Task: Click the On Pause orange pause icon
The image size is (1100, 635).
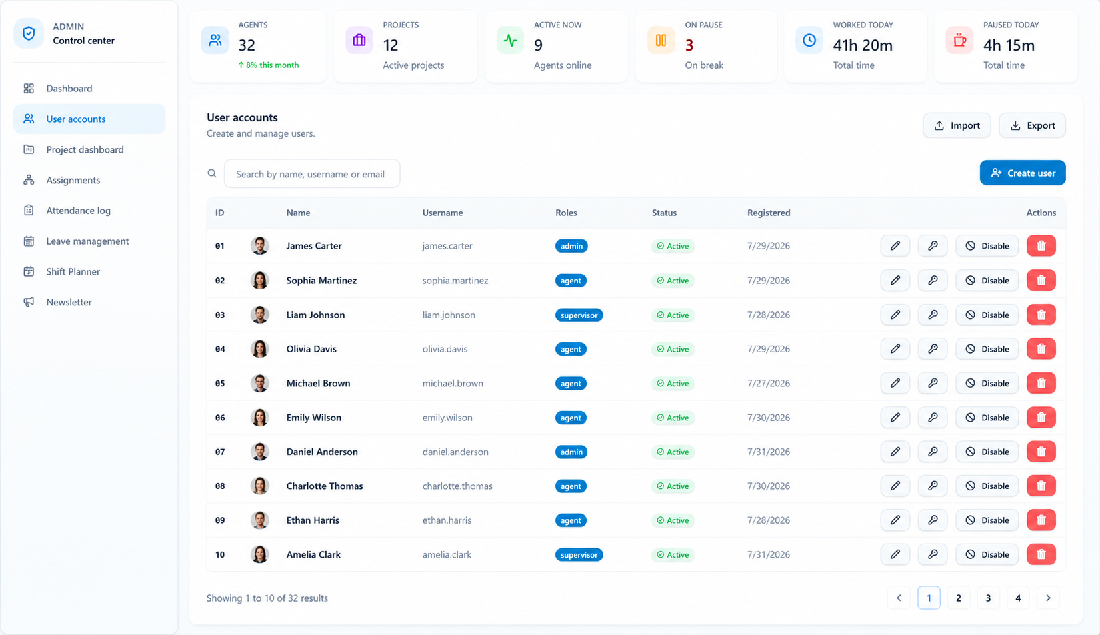Action: 661,41
